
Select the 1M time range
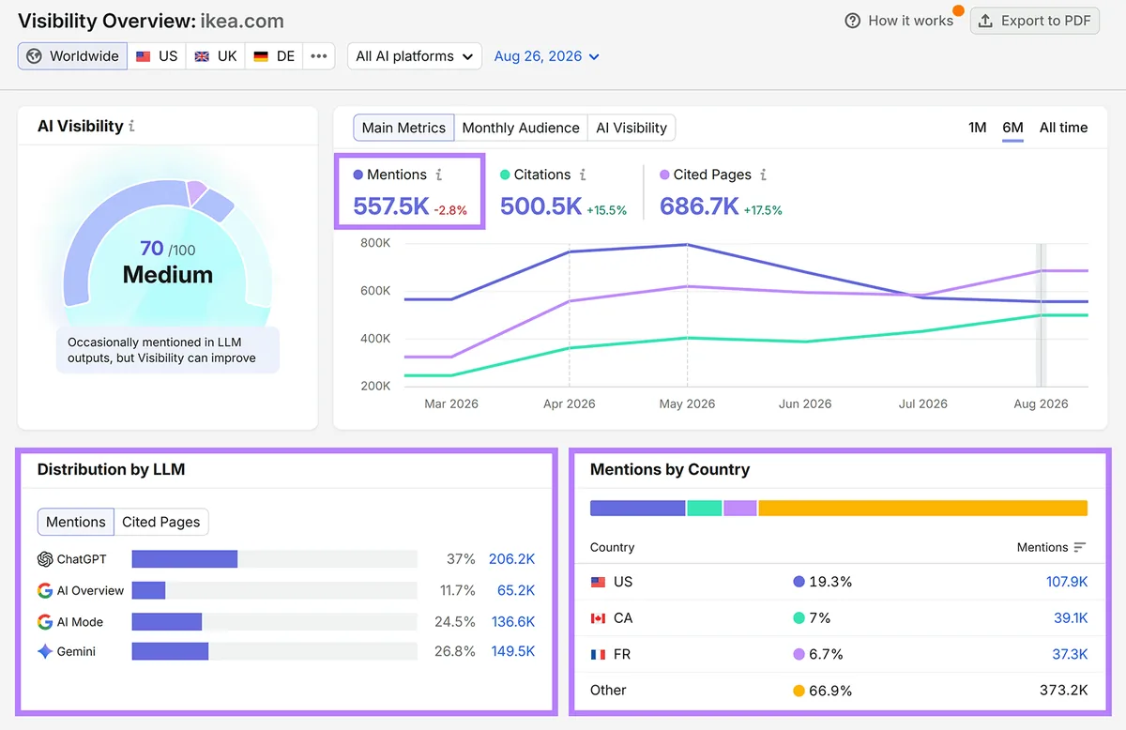978,128
